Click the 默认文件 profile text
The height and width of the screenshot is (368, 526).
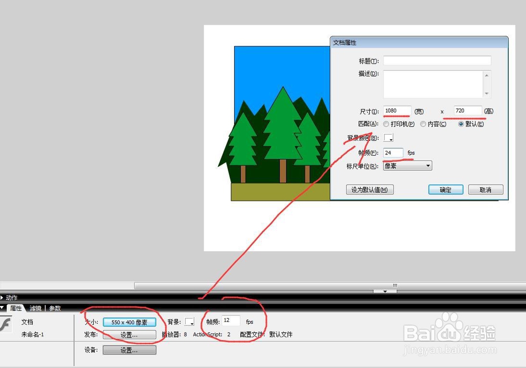point(281,334)
